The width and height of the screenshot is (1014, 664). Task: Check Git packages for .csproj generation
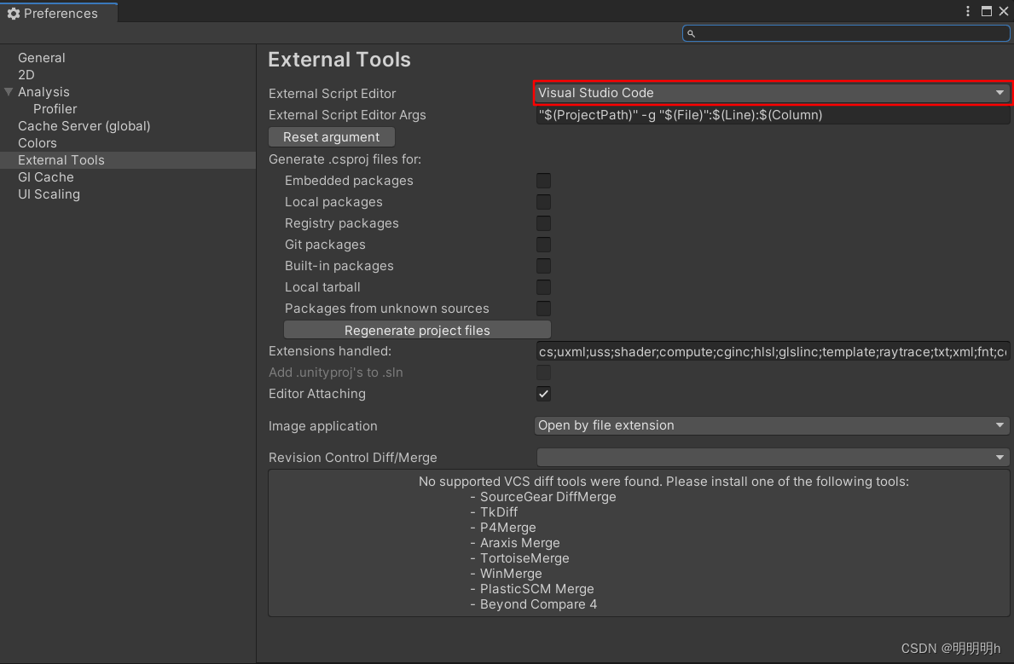[x=543, y=244]
